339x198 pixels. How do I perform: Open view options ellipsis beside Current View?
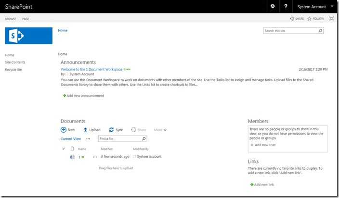(88, 139)
